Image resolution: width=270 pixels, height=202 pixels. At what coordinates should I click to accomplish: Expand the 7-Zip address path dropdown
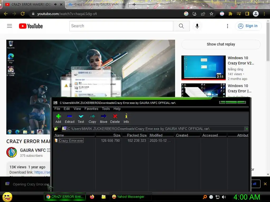point(247,129)
